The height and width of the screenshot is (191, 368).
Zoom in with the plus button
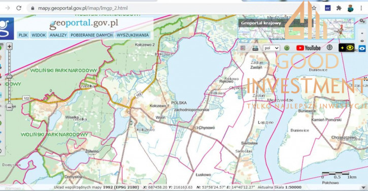pyautogui.click(x=9, y=46)
